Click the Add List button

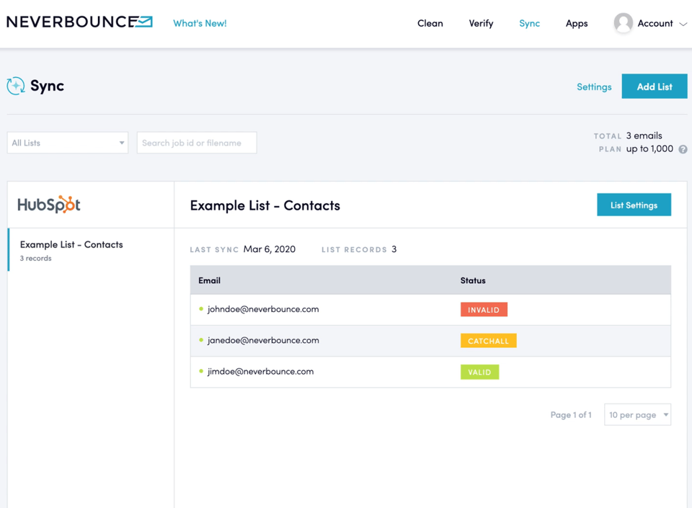coord(655,86)
